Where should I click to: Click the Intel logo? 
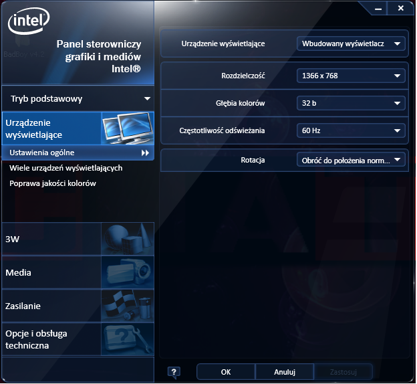[x=29, y=21]
